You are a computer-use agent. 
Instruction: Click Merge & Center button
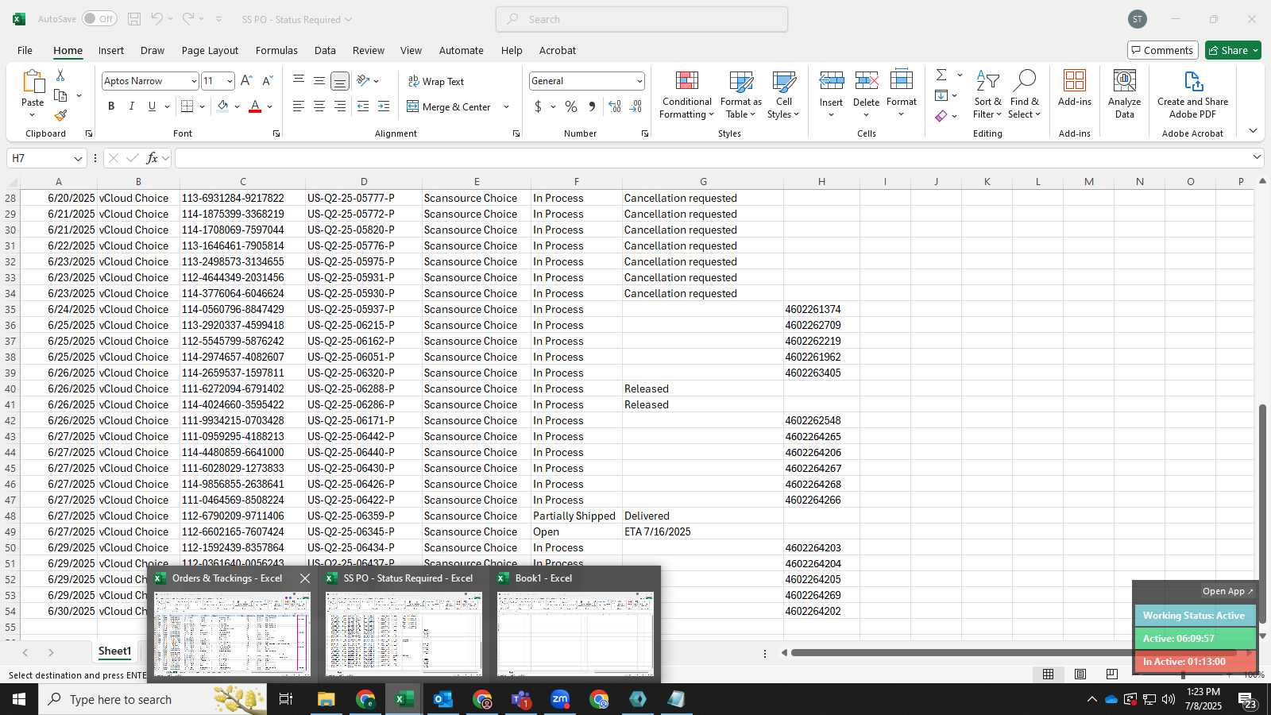[x=449, y=106]
